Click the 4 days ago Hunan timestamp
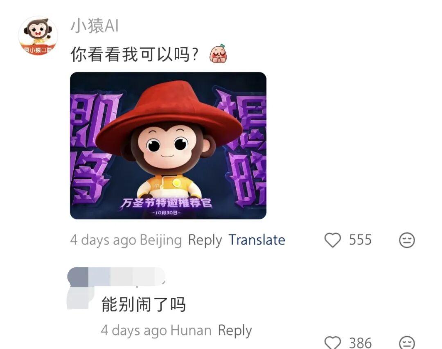This screenshot has width=442, height=349. click(156, 331)
